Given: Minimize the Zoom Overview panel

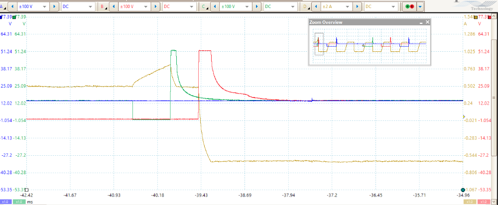Looking at the screenshot, I should pyautogui.click(x=420, y=23).
